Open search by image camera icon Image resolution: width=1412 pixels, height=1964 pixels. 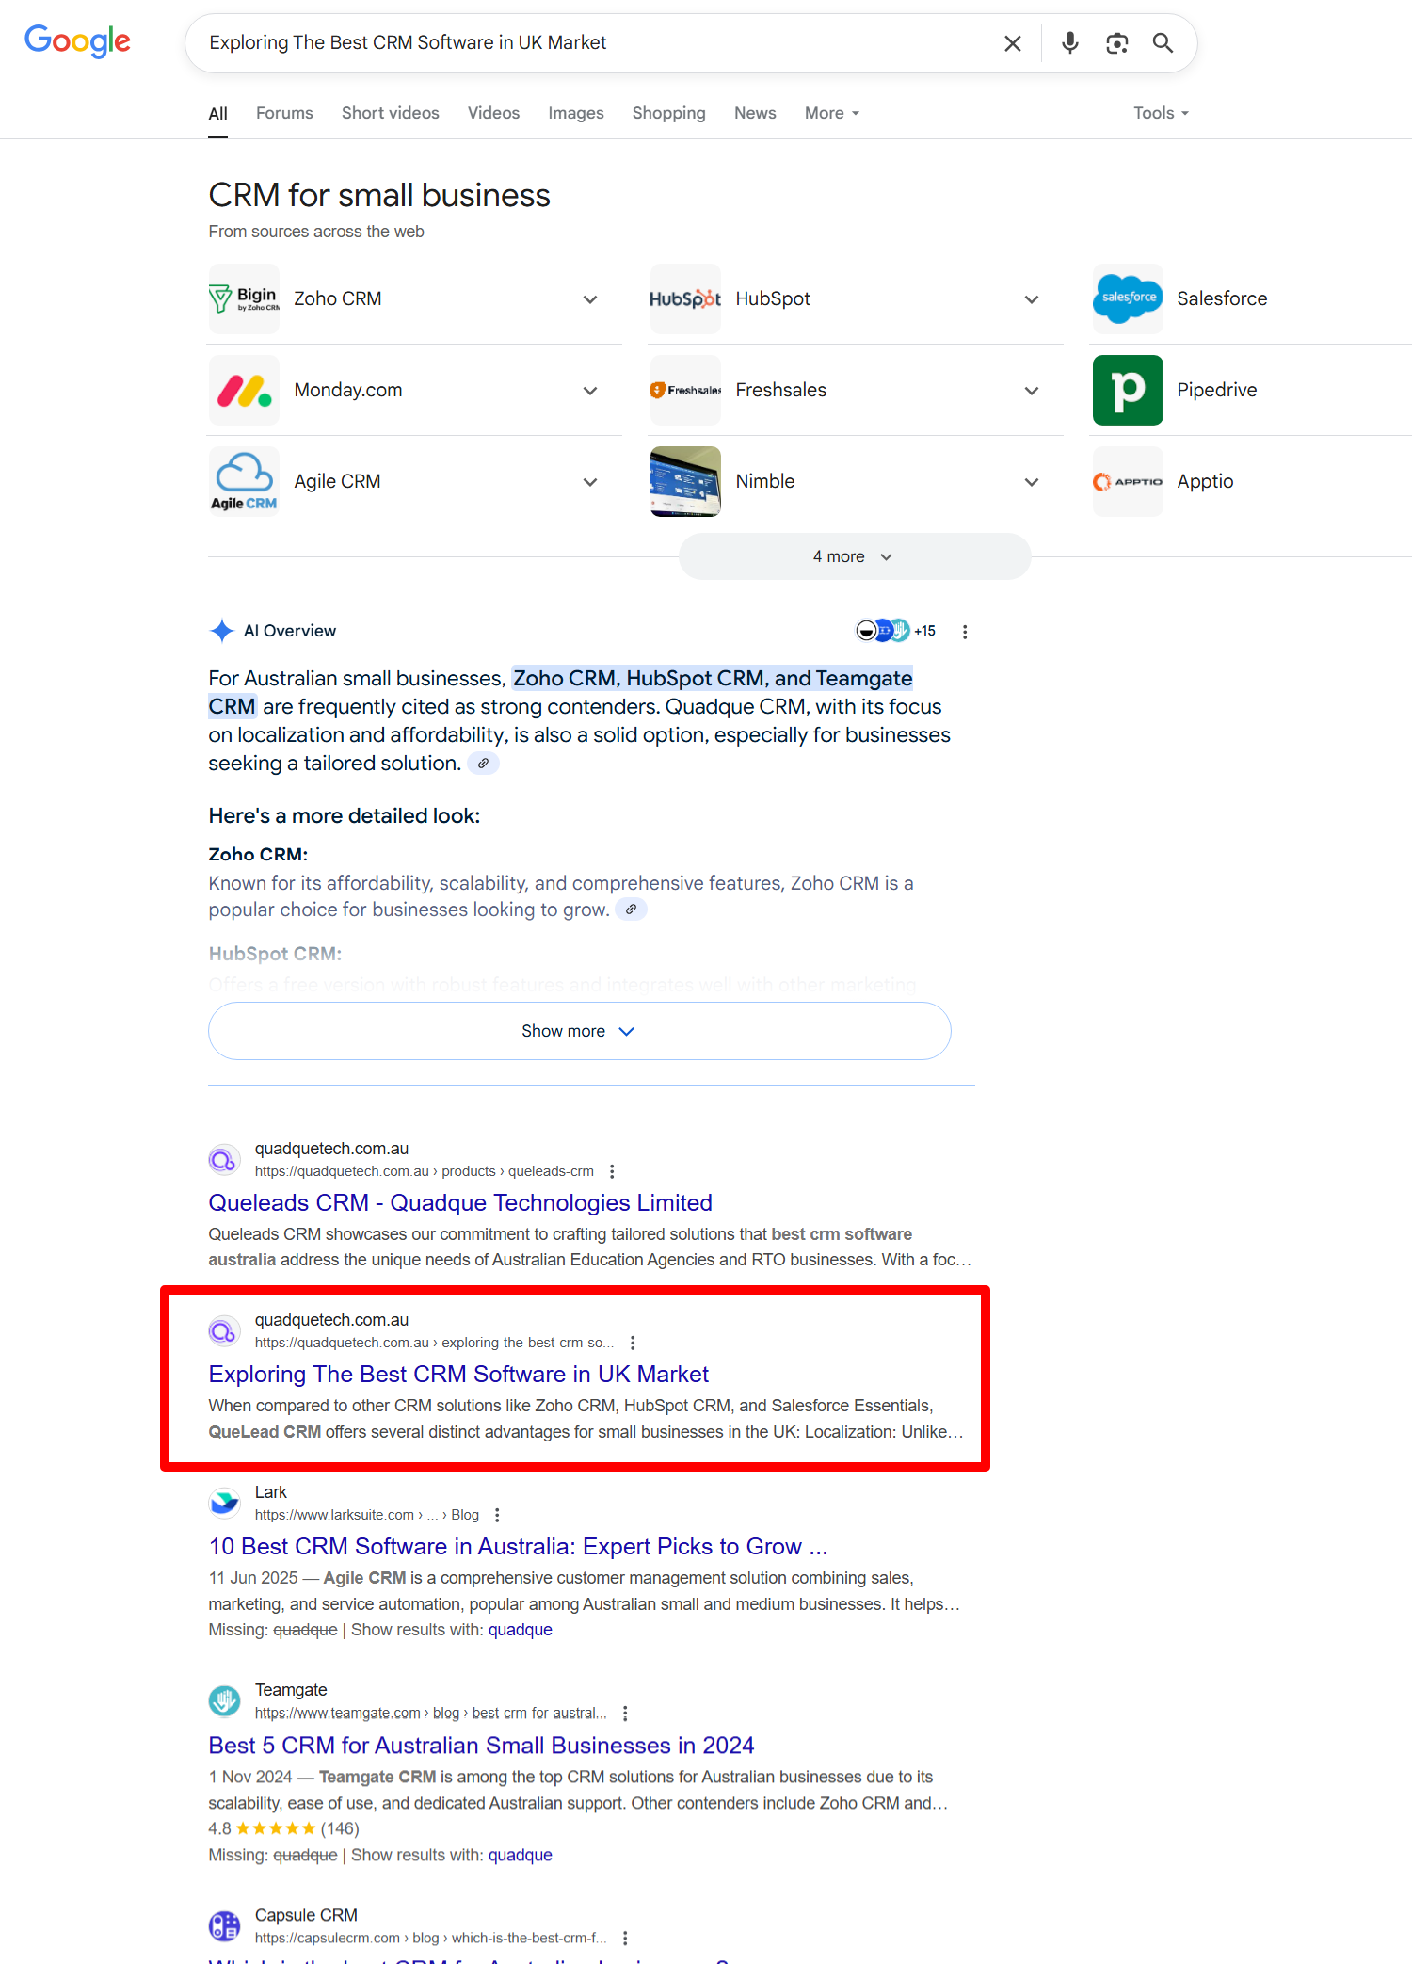coord(1116,43)
